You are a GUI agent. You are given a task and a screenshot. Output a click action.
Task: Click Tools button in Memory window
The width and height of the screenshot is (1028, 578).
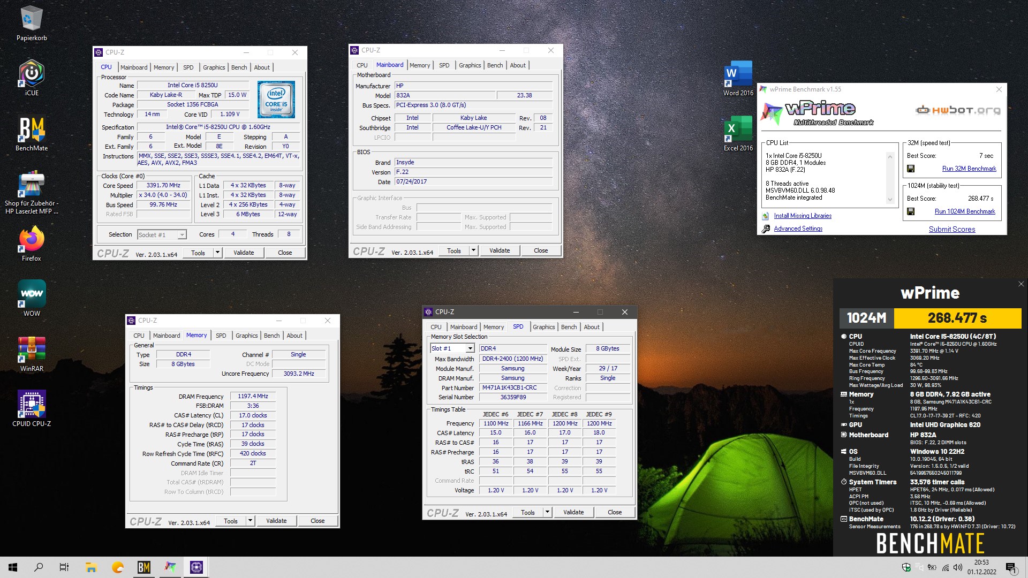[x=231, y=521]
